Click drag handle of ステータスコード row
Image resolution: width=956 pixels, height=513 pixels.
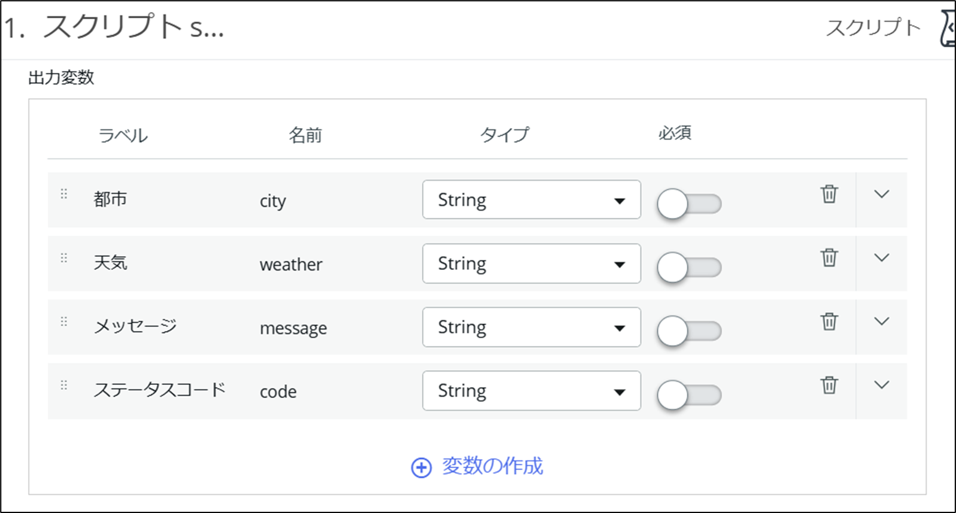(x=64, y=385)
